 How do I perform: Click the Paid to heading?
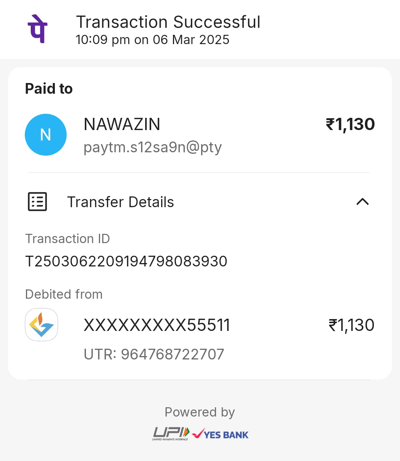[49, 89]
